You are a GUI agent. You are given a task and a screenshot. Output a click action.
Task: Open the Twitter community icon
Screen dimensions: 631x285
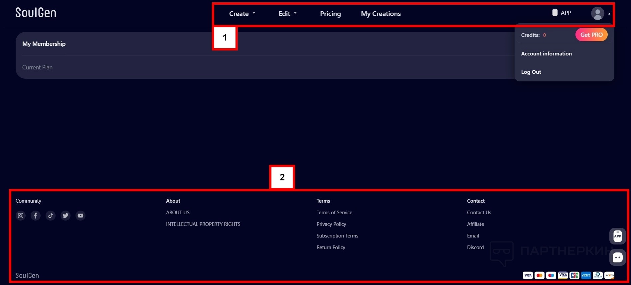click(x=66, y=216)
